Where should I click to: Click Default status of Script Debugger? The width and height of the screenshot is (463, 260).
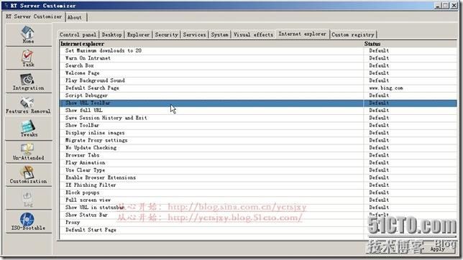tap(379, 96)
